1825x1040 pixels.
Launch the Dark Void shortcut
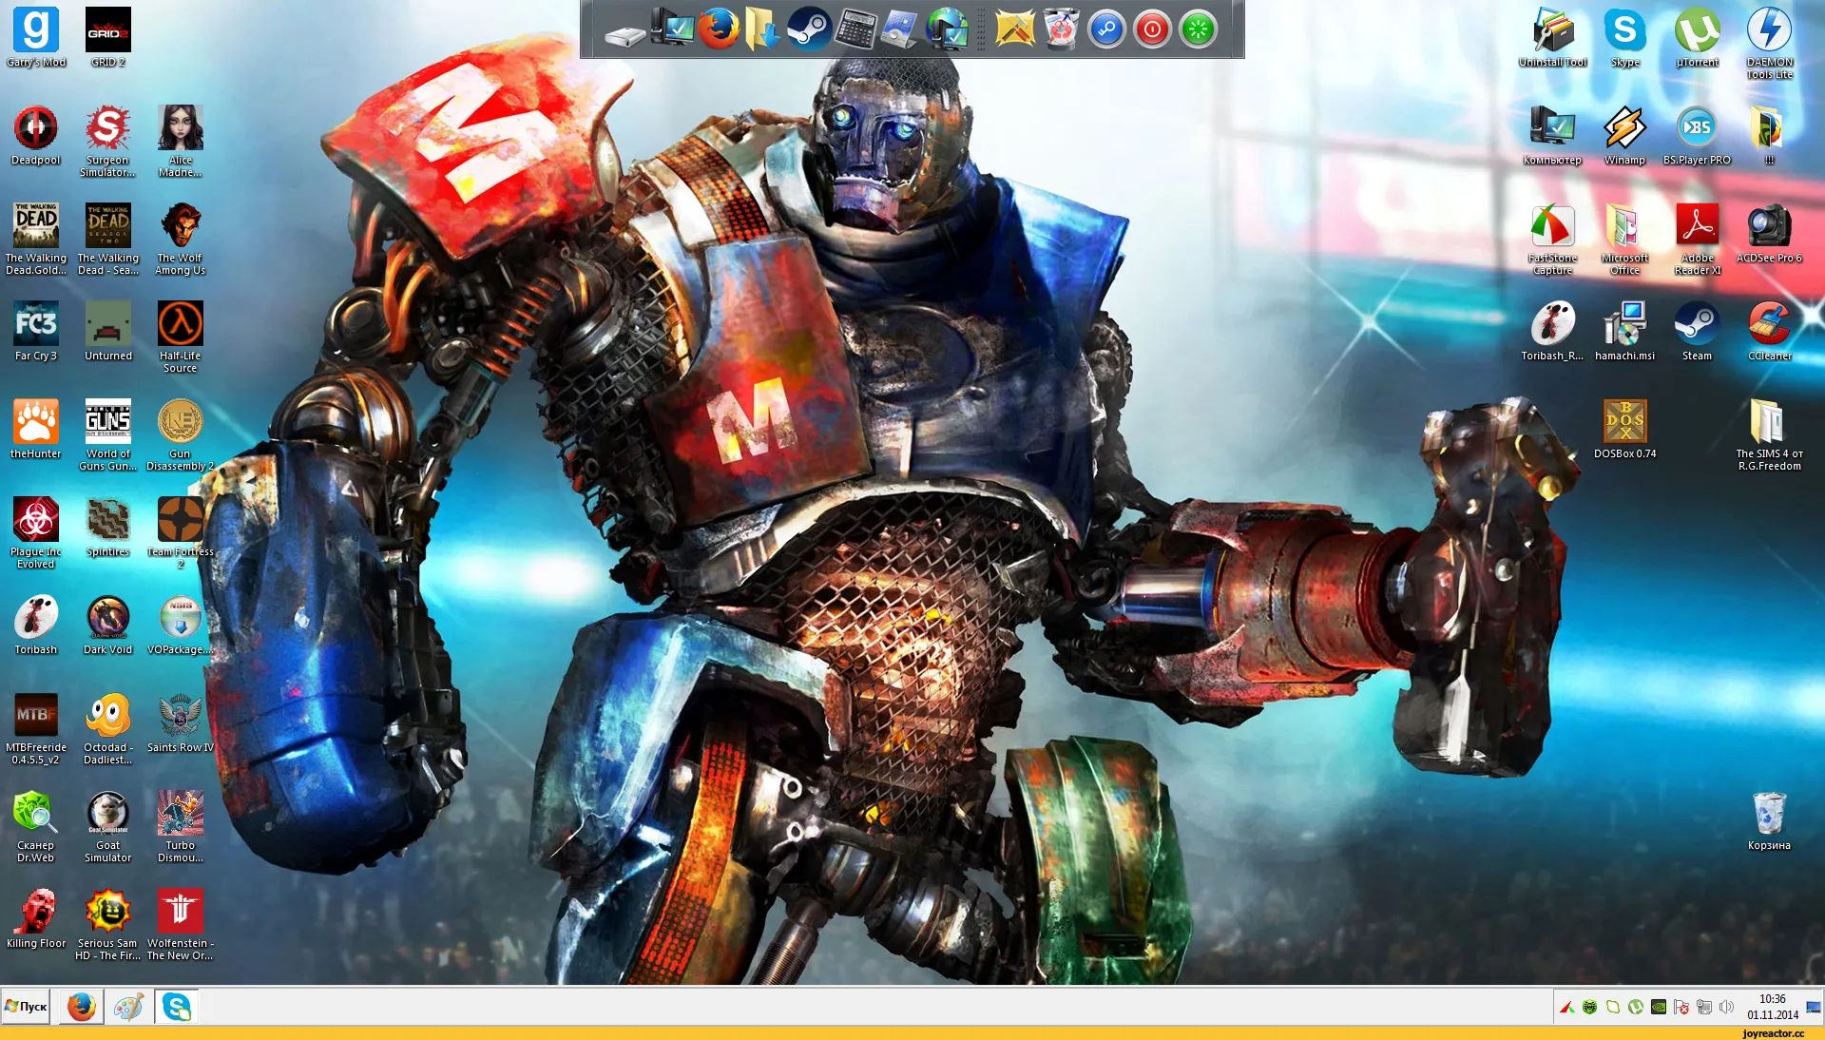pyautogui.click(x=108, y=625)
